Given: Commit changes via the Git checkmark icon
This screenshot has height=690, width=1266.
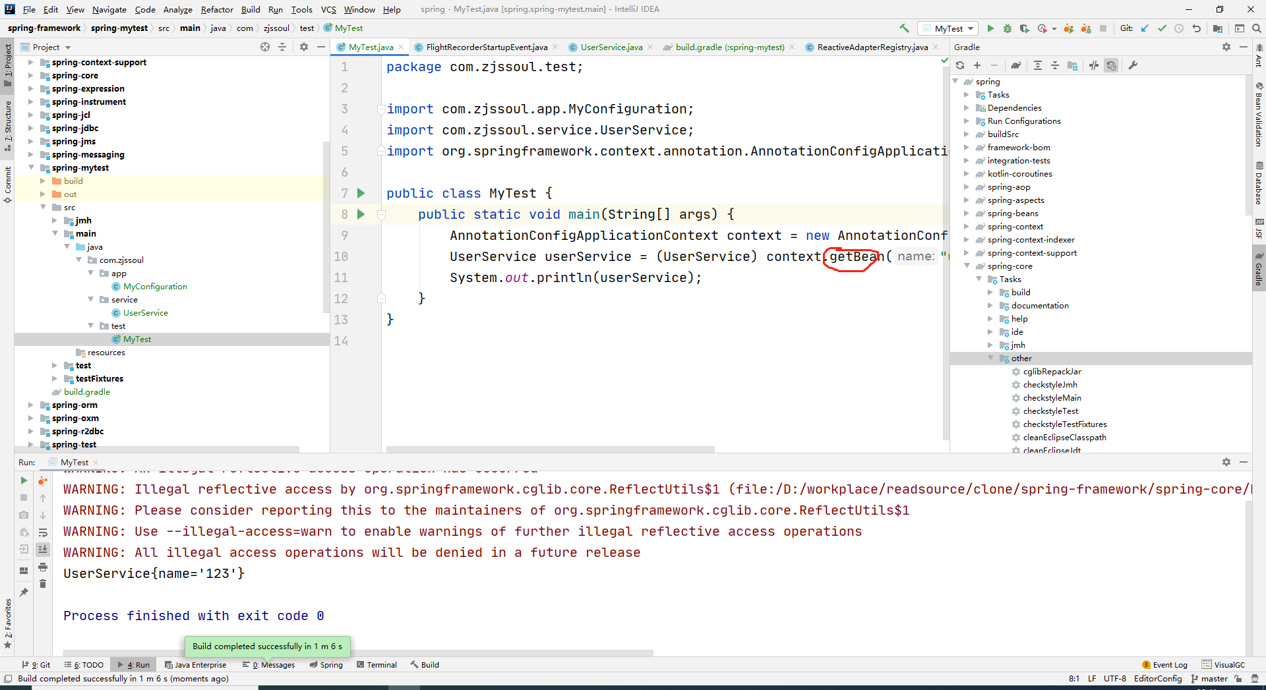Looking at the screenshot, I should tap(1162, 28).
